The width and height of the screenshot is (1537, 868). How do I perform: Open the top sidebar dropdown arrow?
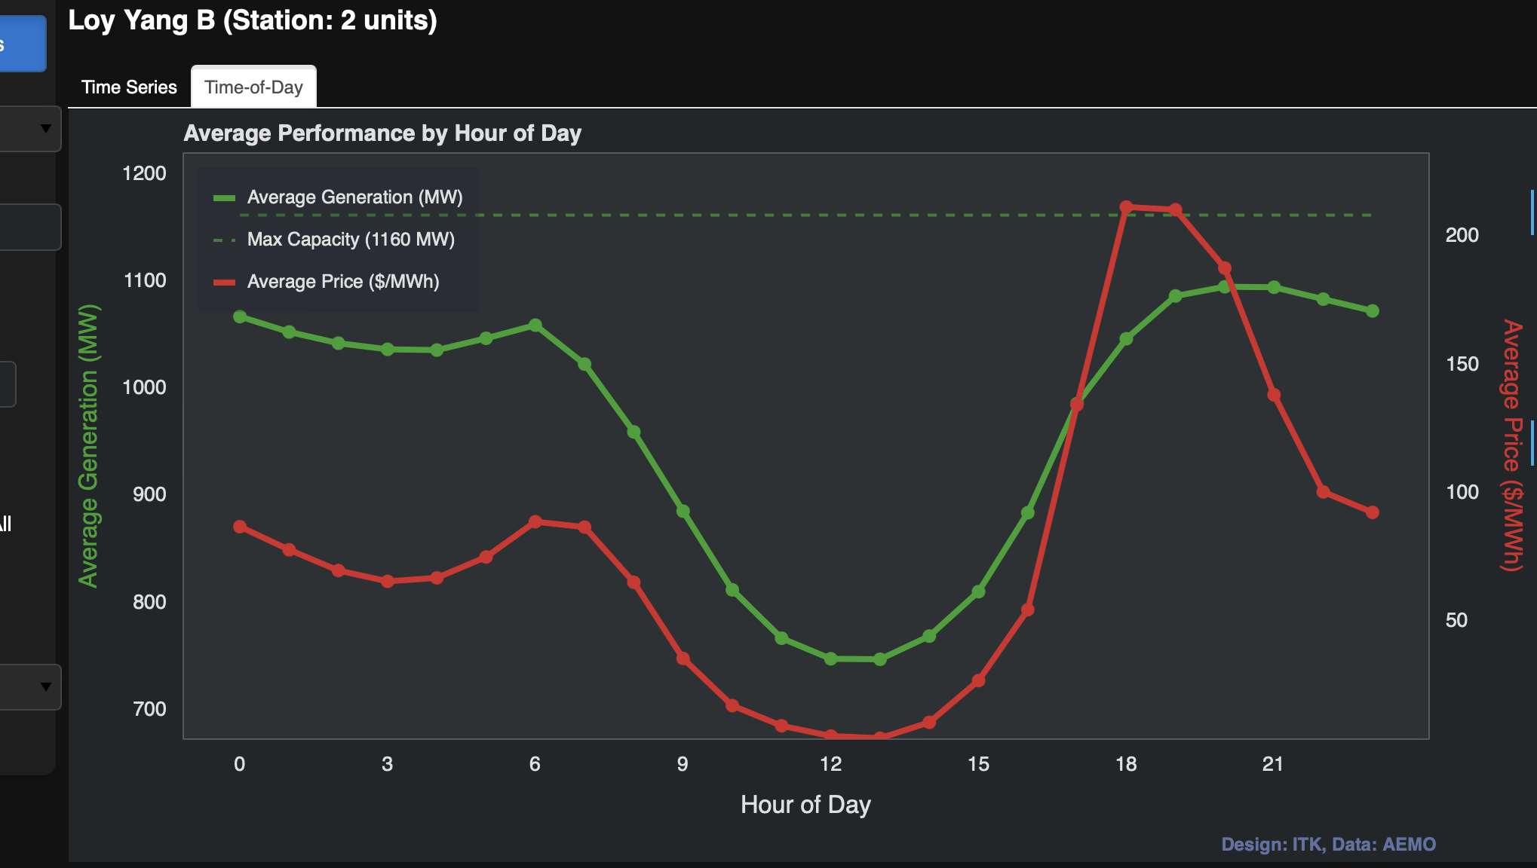(45, 129)
